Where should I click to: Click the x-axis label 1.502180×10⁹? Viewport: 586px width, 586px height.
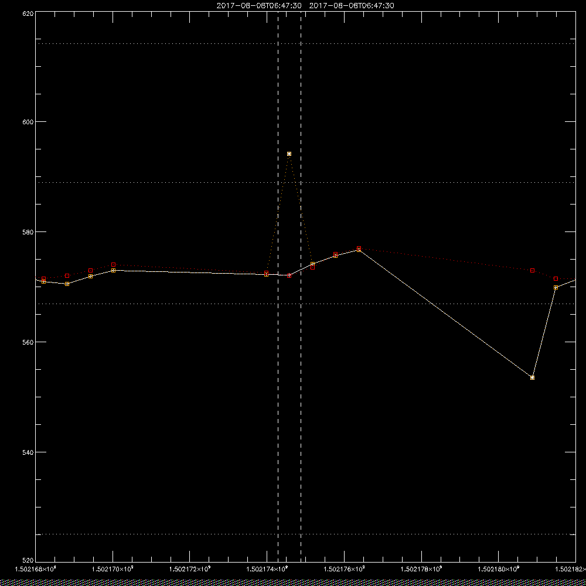[499, 569]
